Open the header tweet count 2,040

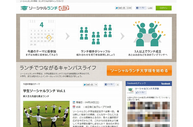click(129, 8)
